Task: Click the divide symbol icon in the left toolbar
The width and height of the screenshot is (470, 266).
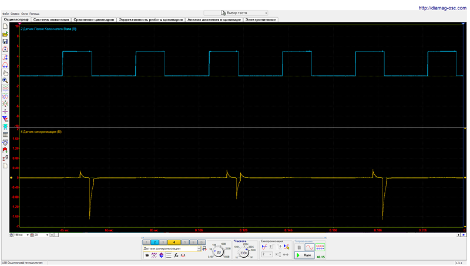Action: click(x=5, y=112)
